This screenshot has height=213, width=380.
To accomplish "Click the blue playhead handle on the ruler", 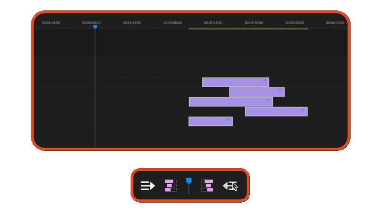I will click(95, 27).
